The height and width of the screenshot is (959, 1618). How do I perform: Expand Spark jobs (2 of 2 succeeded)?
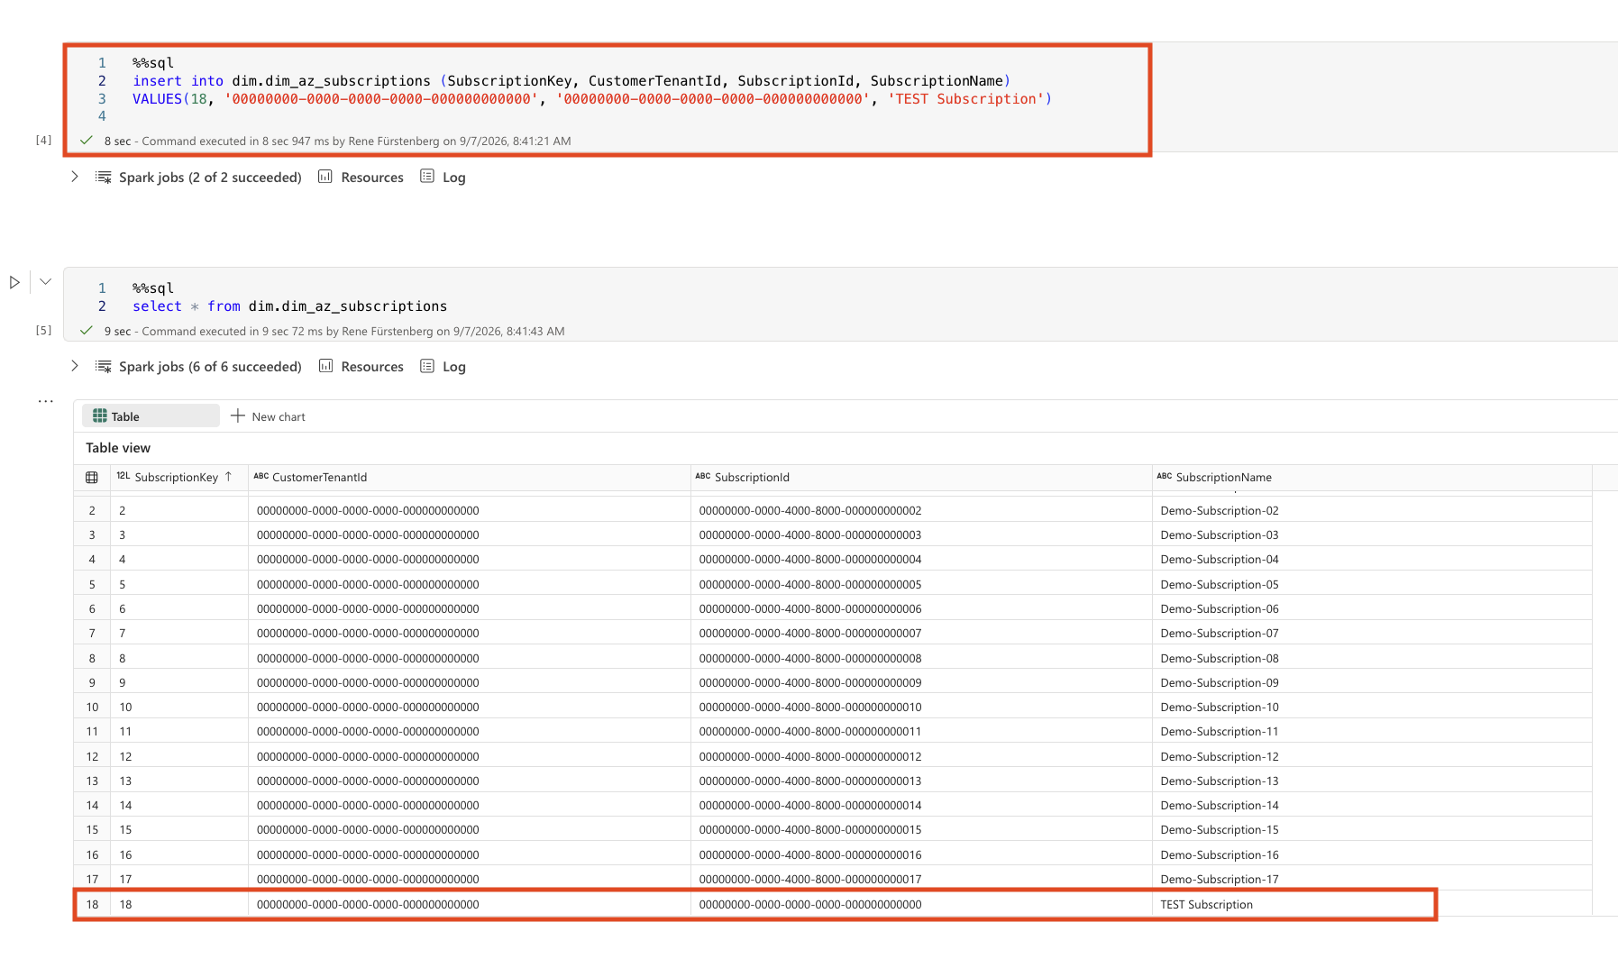point(75,177)
